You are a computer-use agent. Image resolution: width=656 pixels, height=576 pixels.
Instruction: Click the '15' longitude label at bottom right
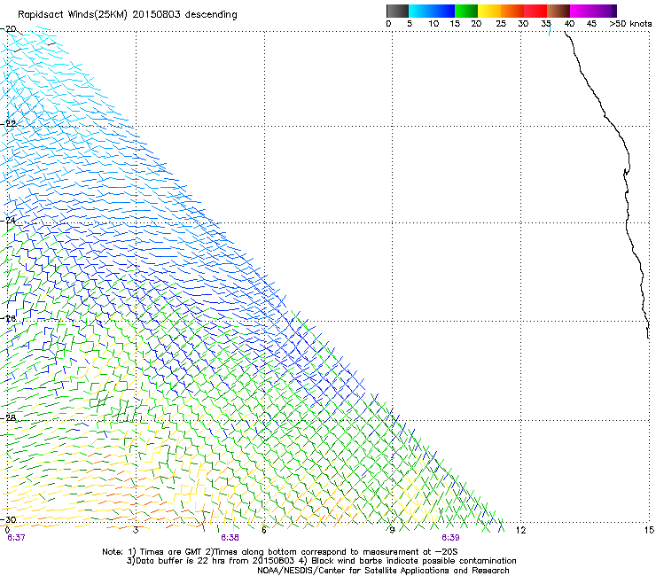(x=649, y=531)
